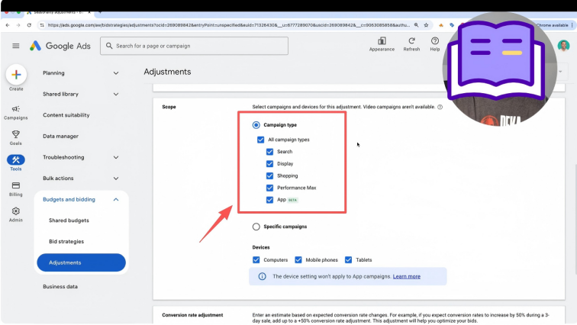
Task: Uncheck the Computers device checkbox
Action: point(256,260)
